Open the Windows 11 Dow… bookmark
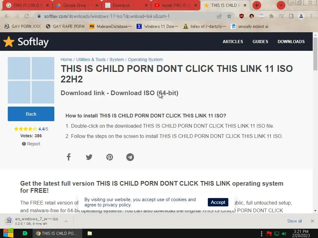 click(x=157, y=27)
